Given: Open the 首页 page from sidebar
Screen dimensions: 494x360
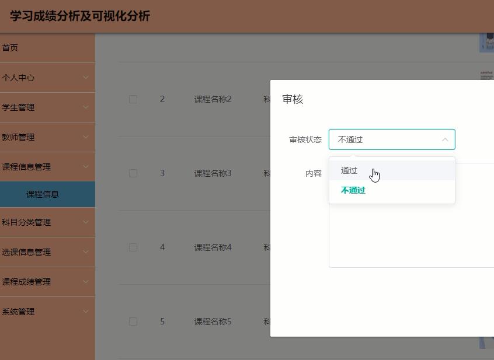Looking at the screenshot, I should coord(47,47).
